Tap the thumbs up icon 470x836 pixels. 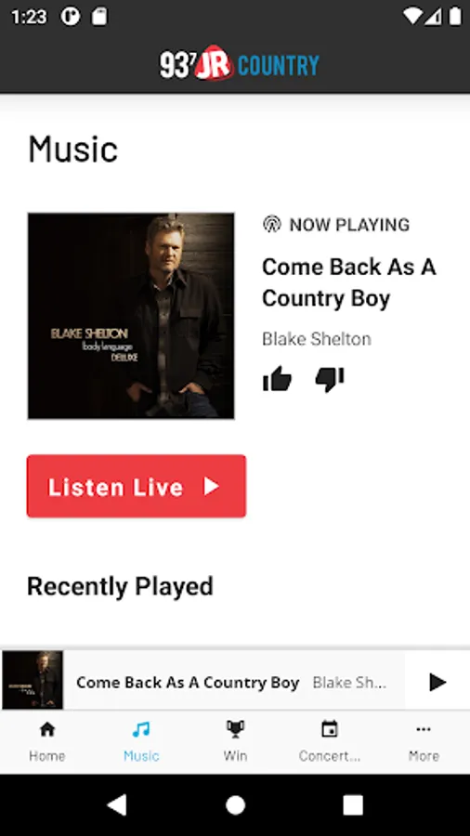pyautogui.click(x=277, y=380)
